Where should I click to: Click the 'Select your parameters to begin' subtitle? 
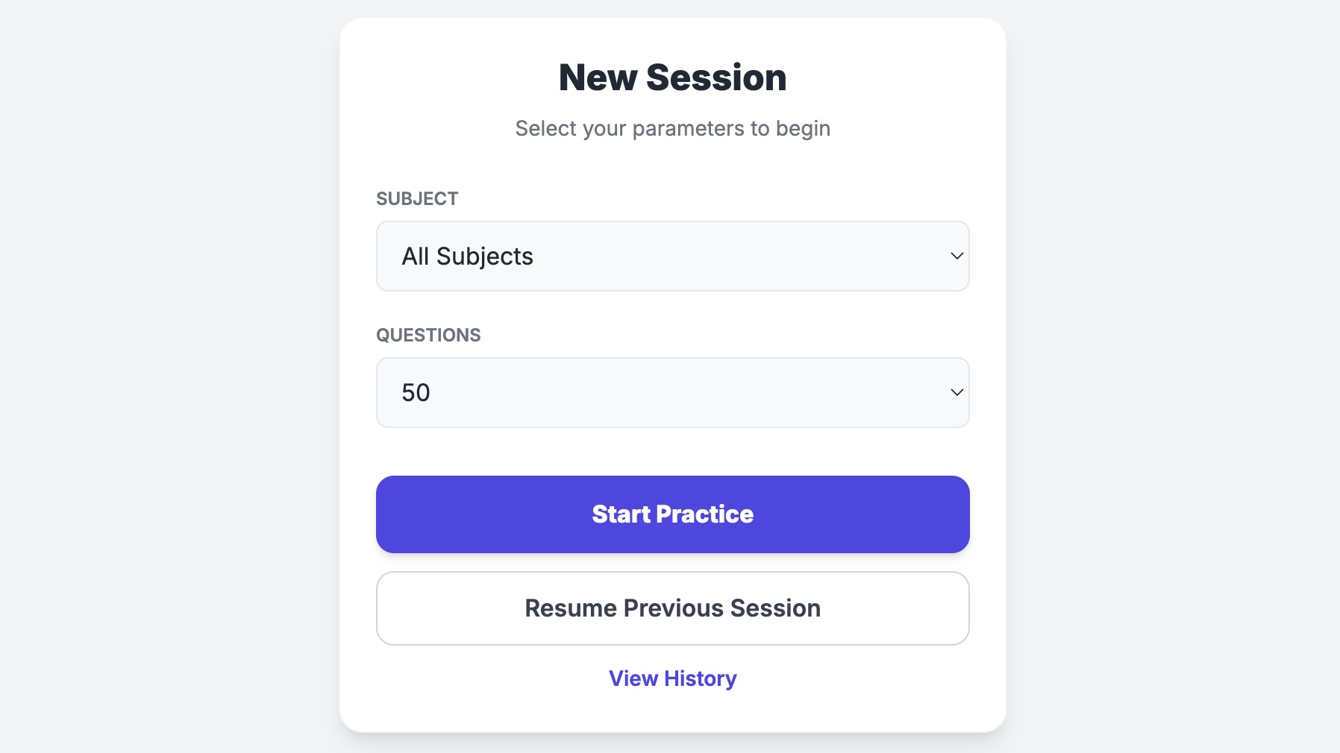point(672,128)
